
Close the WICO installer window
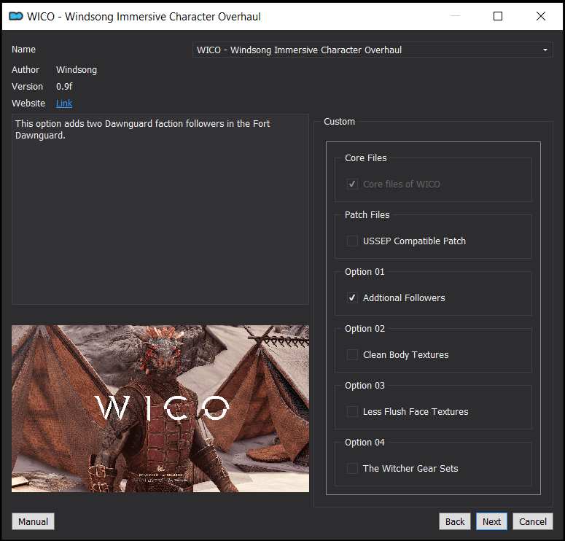541,16
